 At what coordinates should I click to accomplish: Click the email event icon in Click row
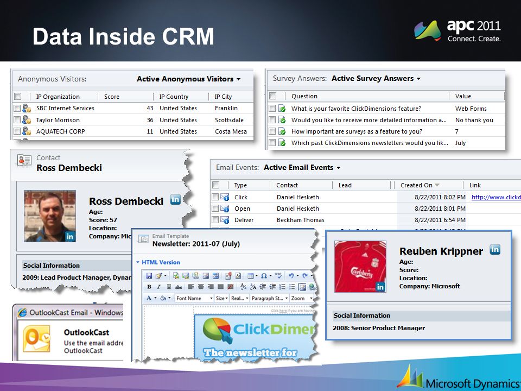[225, 197]
